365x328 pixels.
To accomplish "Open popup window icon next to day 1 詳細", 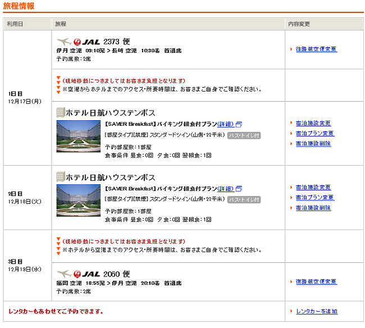I will coord(239,125).
